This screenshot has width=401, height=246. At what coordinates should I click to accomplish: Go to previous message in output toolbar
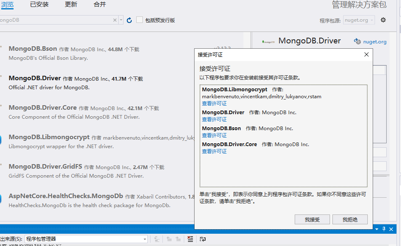coord(169,239)
